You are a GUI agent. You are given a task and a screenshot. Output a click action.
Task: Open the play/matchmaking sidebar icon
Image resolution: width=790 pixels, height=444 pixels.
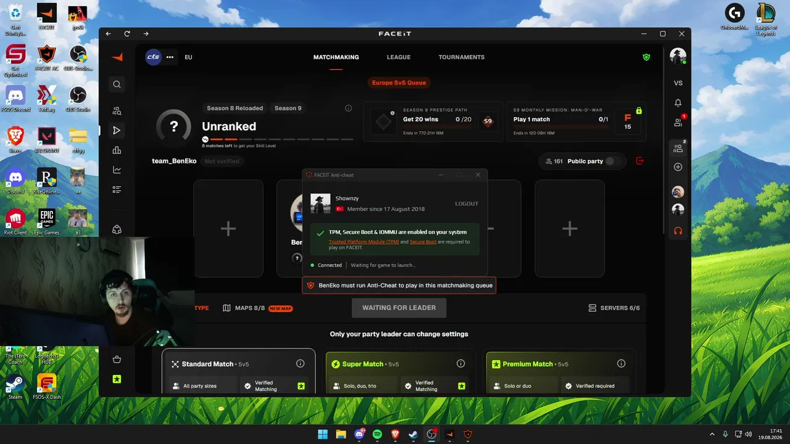(x=117, y=130)
